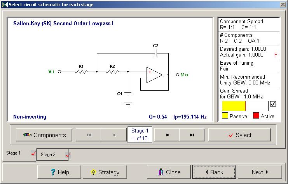288x184 pixels.
Task: Go Back to previous step
Action: 214,172
